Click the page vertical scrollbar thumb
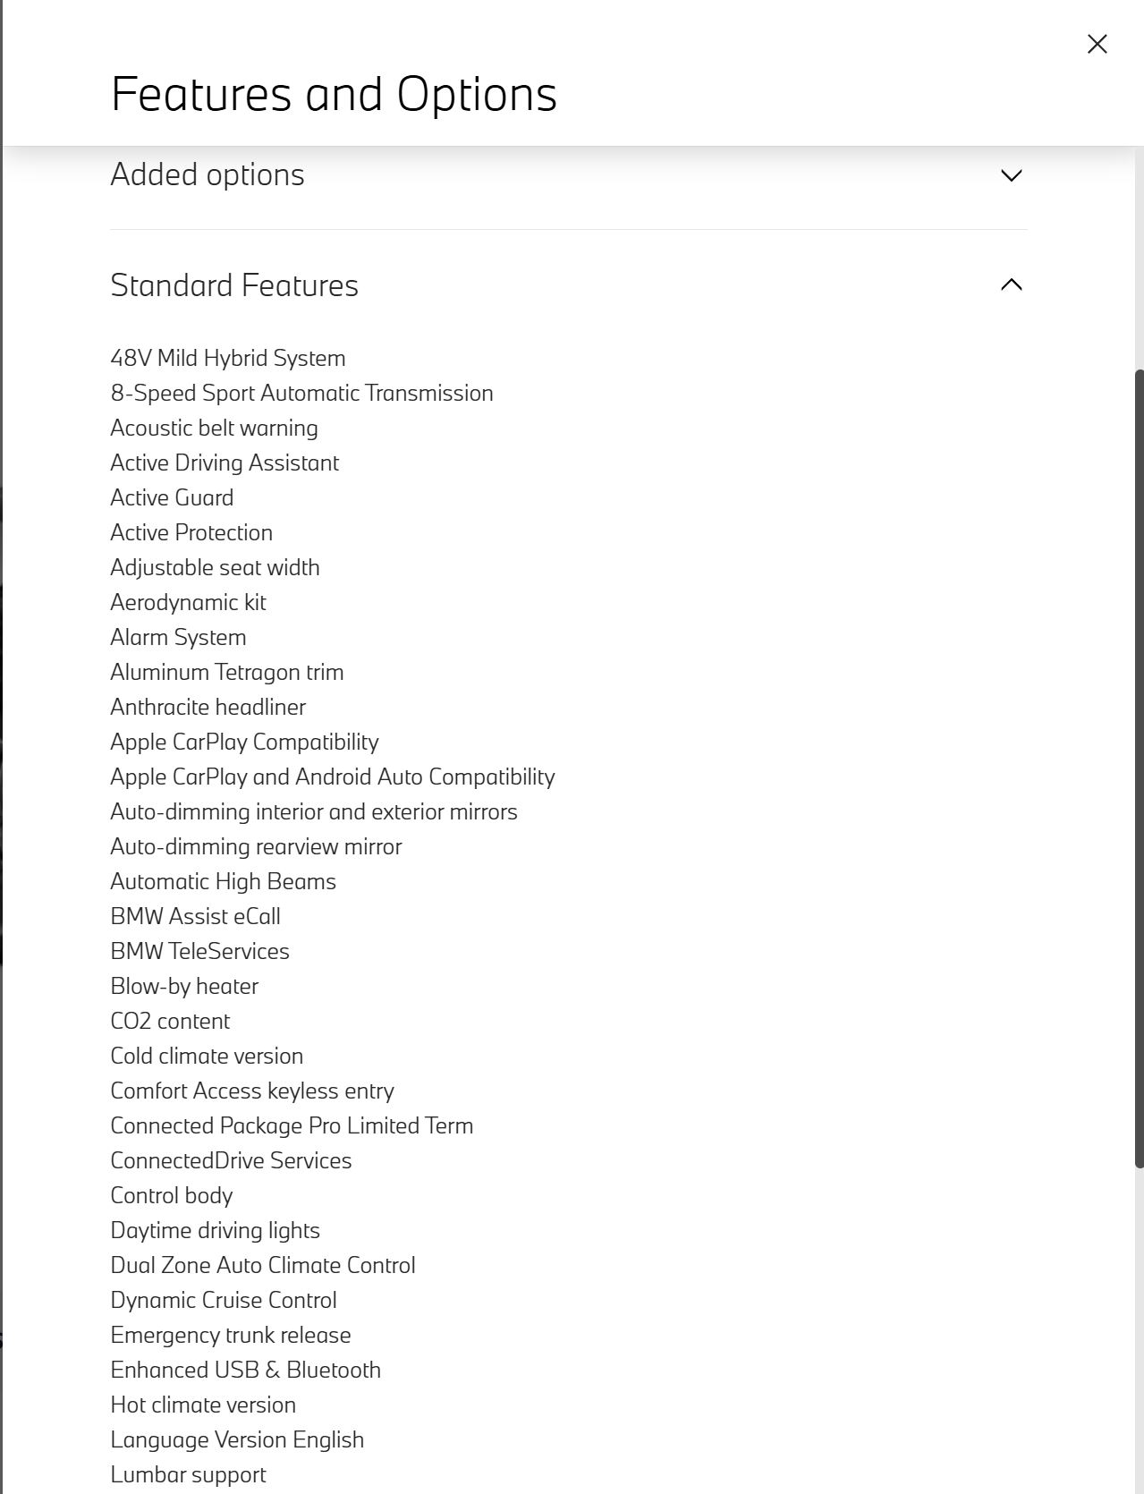The height and width of the screenshot is (1494, 1144). [1139, 768]
